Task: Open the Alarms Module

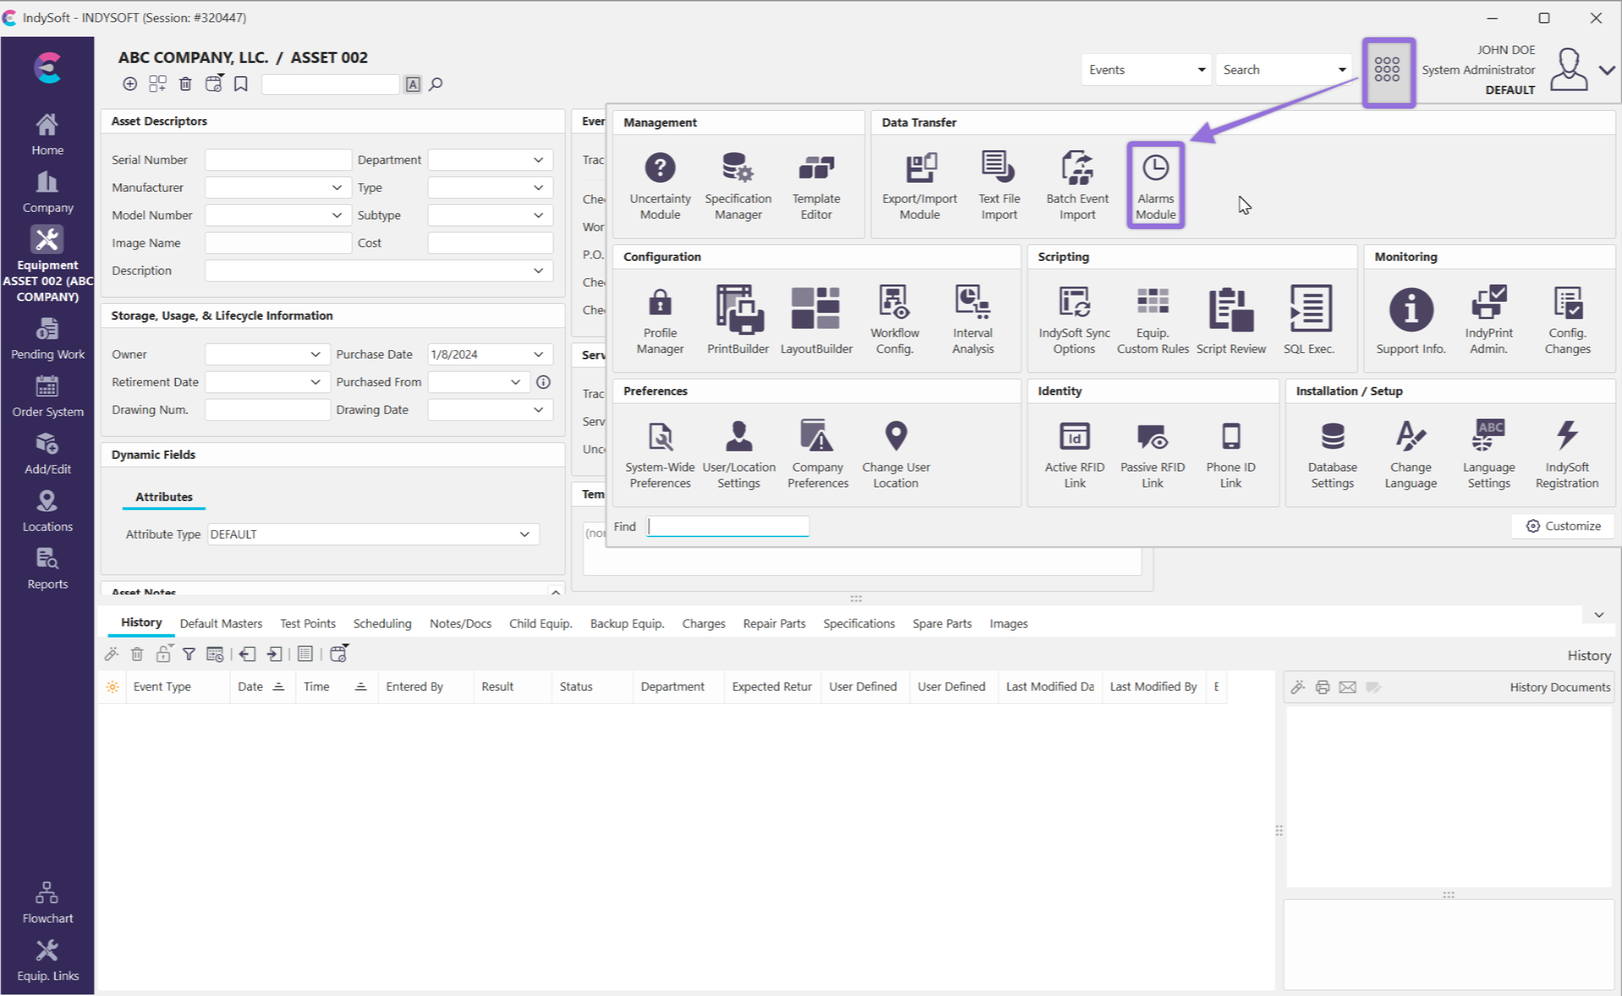Action: [1155, 185]
